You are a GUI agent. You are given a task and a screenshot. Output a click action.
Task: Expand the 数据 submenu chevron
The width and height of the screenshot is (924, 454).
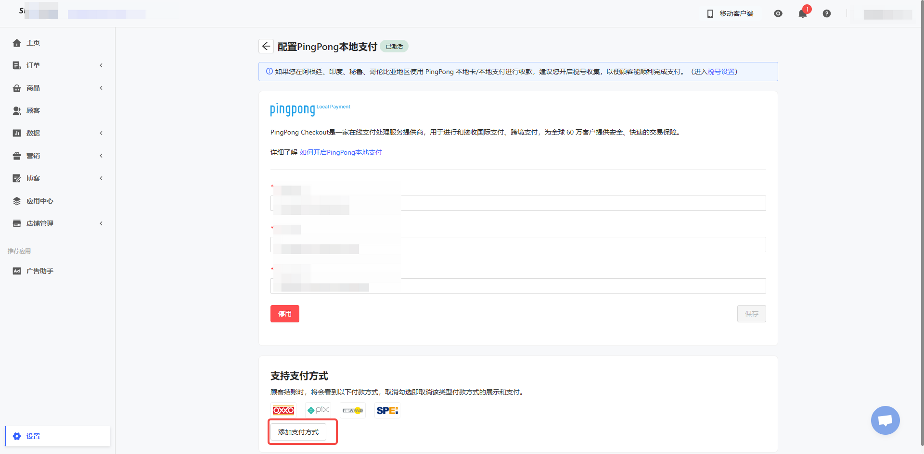(x=101, y=133)
